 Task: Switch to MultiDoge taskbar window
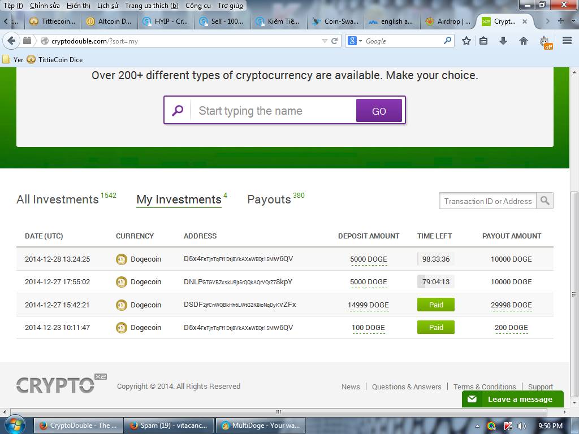click(x=260, y=426)
